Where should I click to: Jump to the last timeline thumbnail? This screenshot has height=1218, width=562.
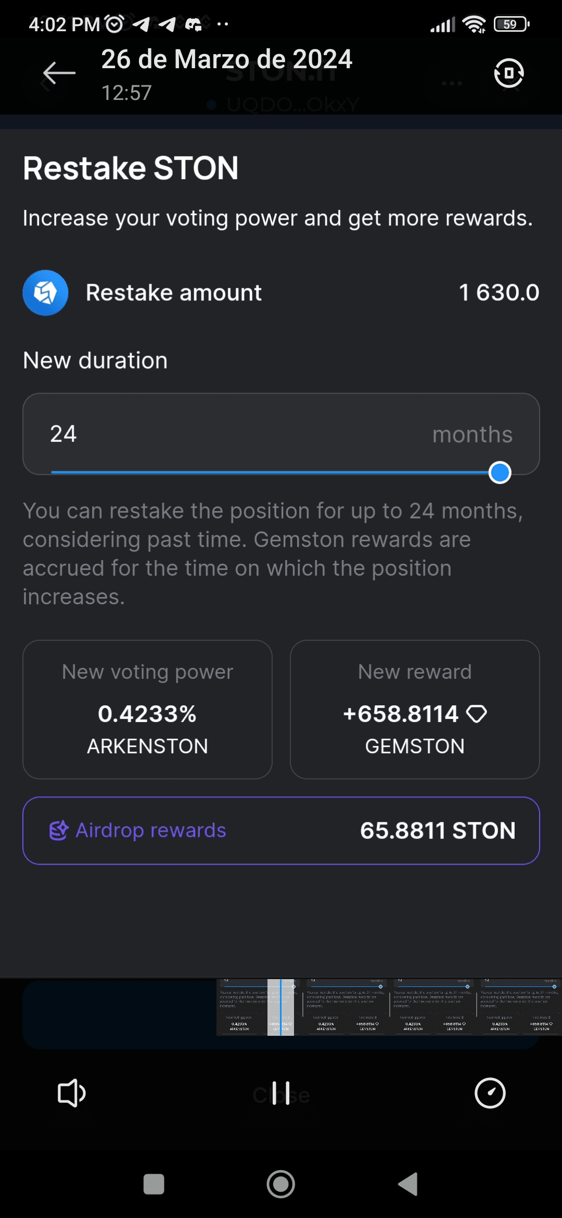pyautogui.click(x=519, y=1007)
